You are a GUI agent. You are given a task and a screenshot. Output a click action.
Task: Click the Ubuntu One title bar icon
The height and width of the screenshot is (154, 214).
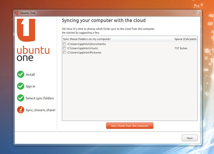point(17,13)
